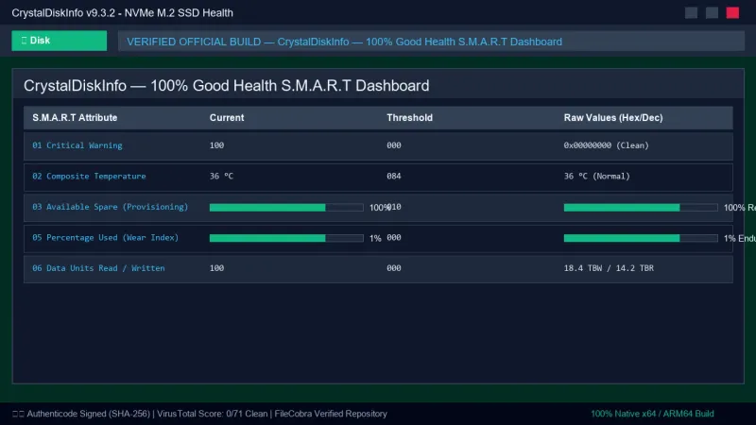Click the Current column header
Viewport: 756px width, 425px height.
point(227,117)
